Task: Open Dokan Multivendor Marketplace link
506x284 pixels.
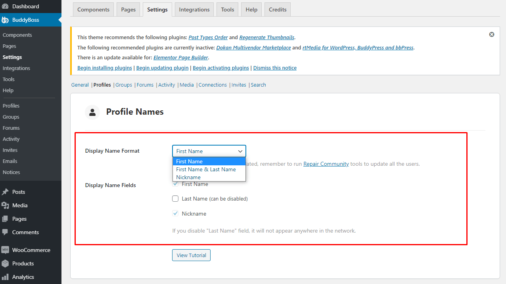Action: tap(253, 47)
